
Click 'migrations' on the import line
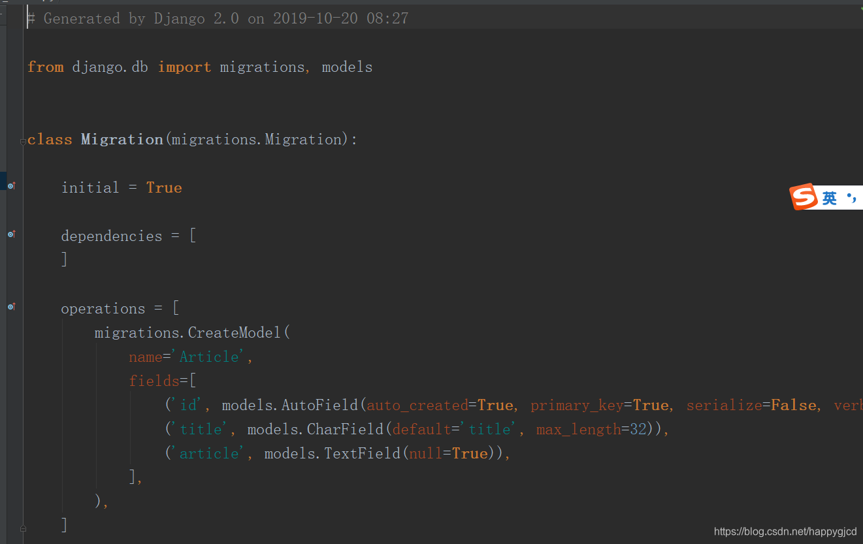click(262, 67)
